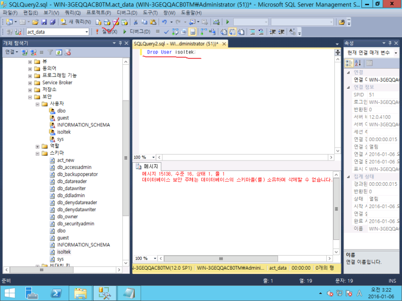The image size is (402, 301).
Task: Open the 쿼리(Q) menu
Action: 73,12
